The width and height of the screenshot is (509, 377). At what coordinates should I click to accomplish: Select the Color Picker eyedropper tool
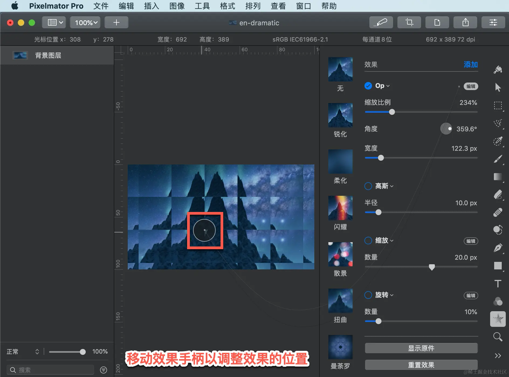point(498,141)
